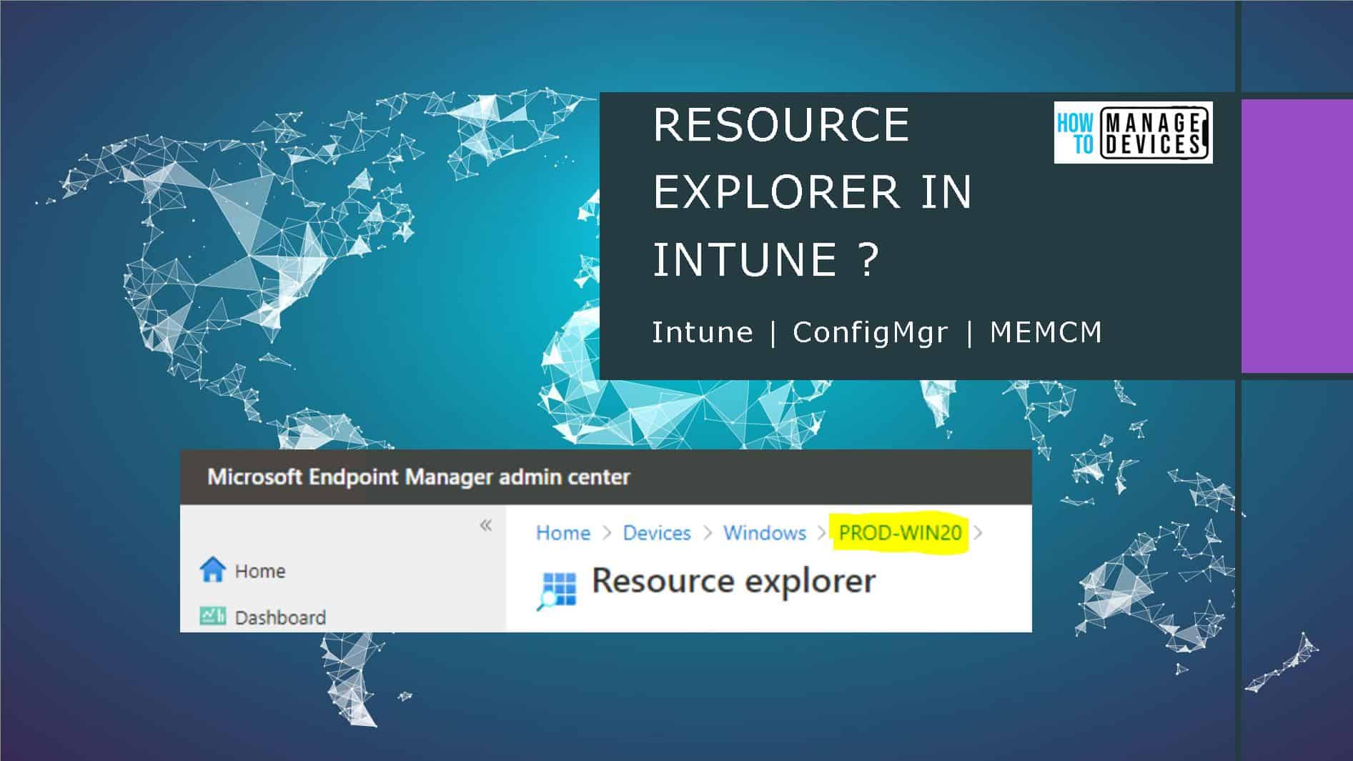Viewport: 1353px width, 761px height.
Task: Click the Dashboard chart icon in the sidebar
Action: pos(213,615)
